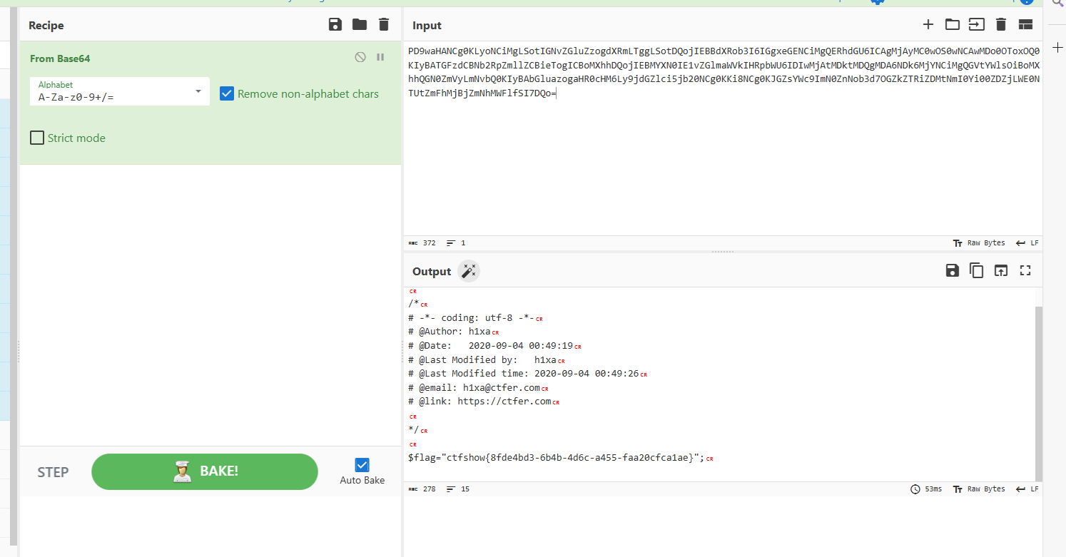1066x557 pixels.
Task: Click the output pane vertical scrollbar
Action: (1039, 392)
